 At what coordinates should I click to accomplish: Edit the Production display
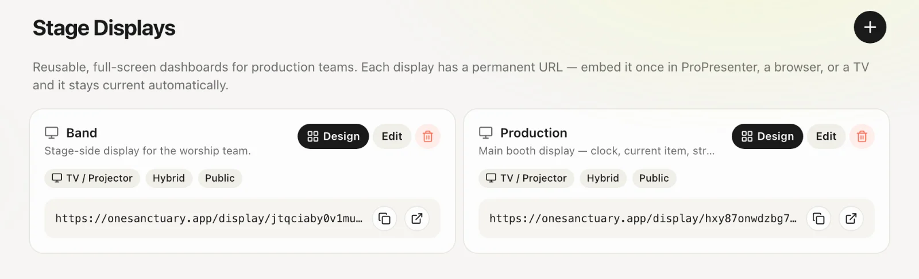click(826, 136)
